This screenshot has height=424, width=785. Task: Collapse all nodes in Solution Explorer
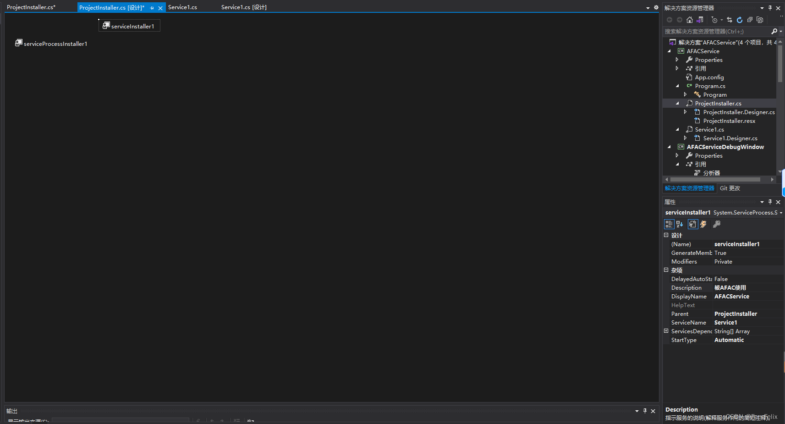(x=750, y=20)
